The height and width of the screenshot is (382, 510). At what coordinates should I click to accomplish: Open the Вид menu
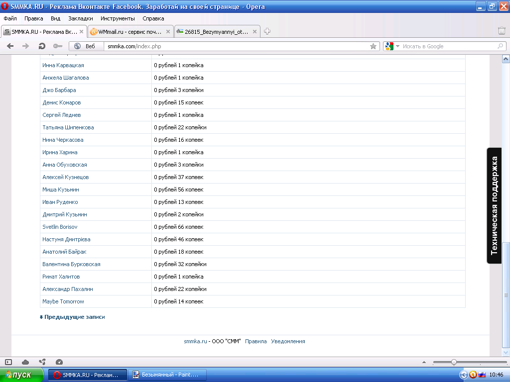click(55, 18)
